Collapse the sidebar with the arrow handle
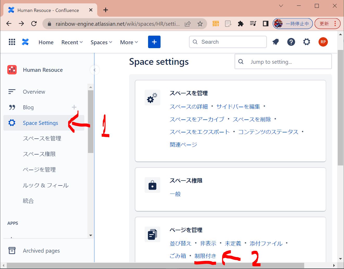The image size is (344, 269). click(94, 70)
